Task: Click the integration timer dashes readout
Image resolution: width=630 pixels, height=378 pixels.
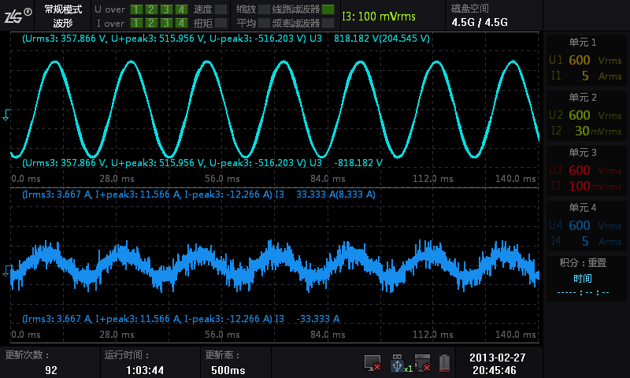Action: point(583,293)
